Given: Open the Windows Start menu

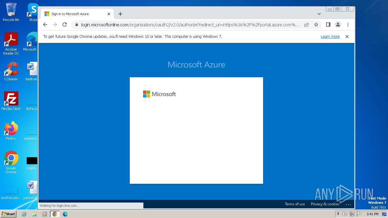Looking at the screenshot, I should [x=8, y=214].
